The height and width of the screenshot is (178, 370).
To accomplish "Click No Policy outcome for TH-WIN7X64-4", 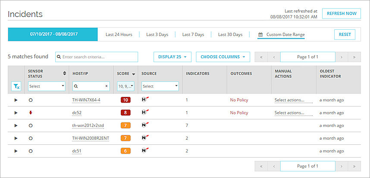I will [x=239, y=100].
